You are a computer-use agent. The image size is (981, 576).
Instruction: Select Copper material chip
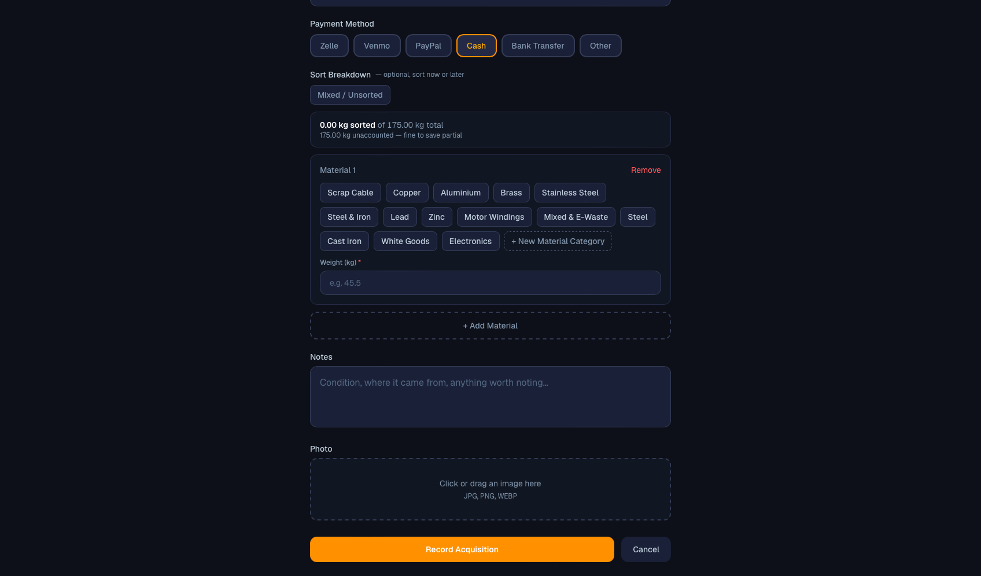click(x=407, y=193)
